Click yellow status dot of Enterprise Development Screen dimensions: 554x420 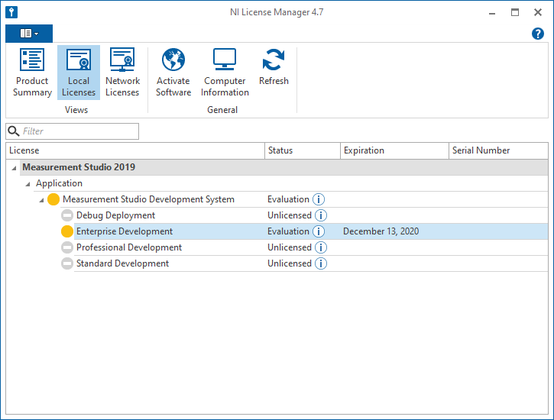point(67,231)
